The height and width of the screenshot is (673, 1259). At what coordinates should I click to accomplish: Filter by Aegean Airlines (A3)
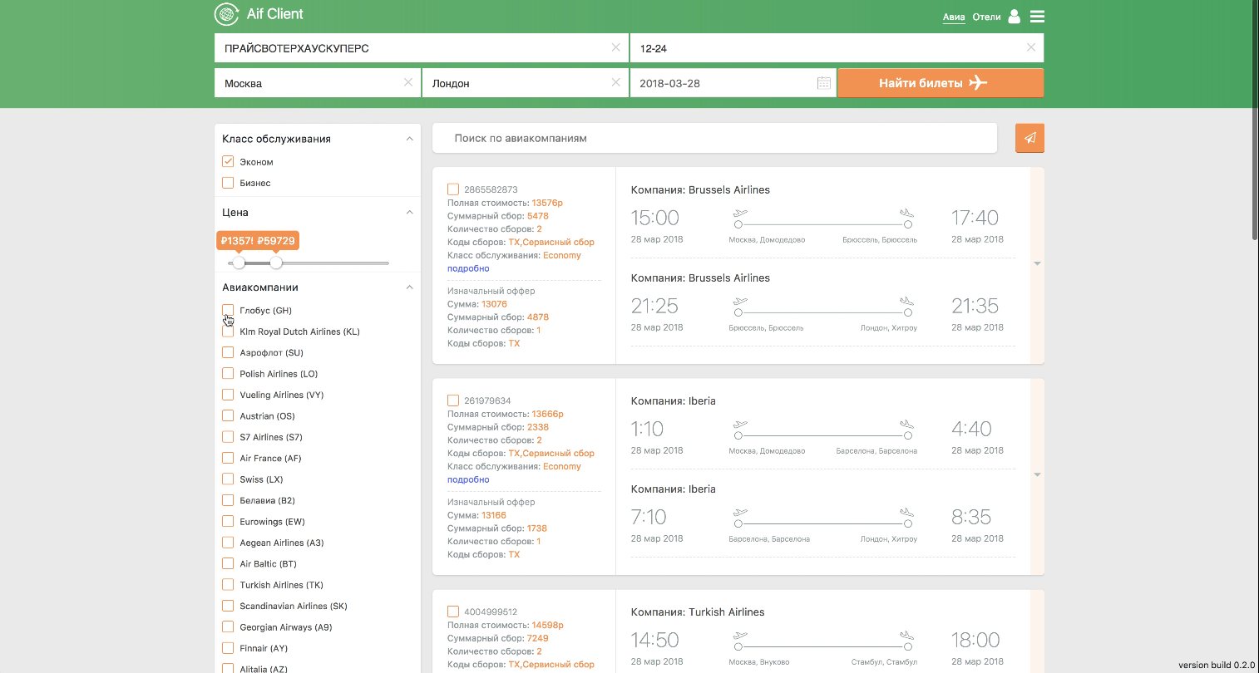(228, 543)
